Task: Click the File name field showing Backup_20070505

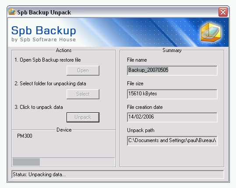Action: (172, 70)
